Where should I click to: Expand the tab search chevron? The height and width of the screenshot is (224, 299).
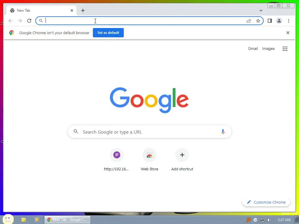coord(261,10)
